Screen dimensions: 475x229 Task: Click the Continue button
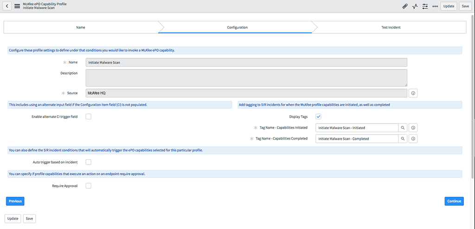(x=454, y=201)
